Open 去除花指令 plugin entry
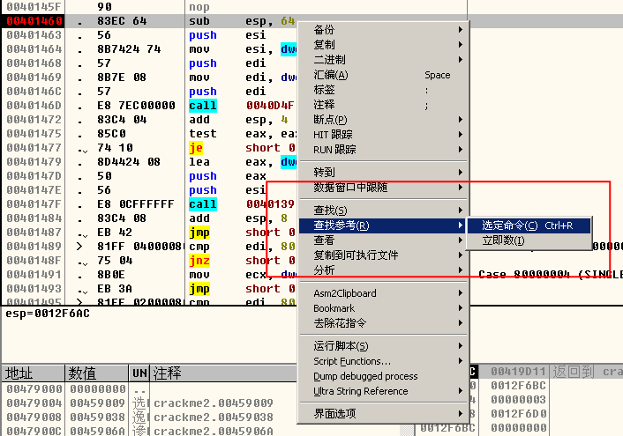Viewport: 623px width, 436px height. point(340,323)
